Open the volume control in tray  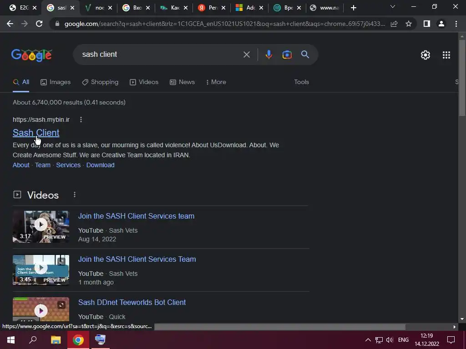[x=390, y=340]
